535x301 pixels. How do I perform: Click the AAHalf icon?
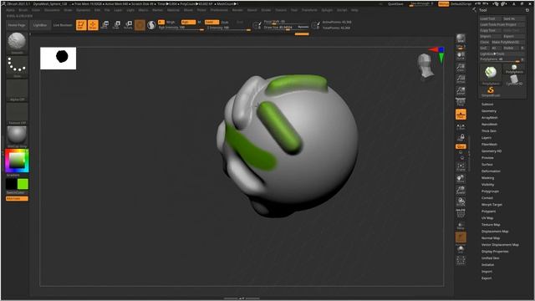[x=461, y=90]
